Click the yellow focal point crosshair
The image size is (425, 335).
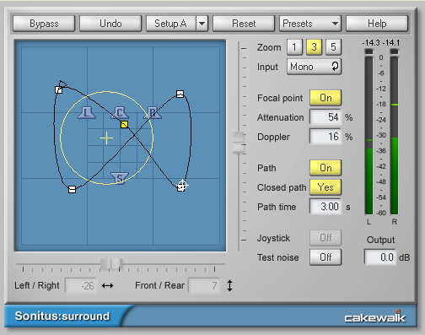click(x=106, y=138)
